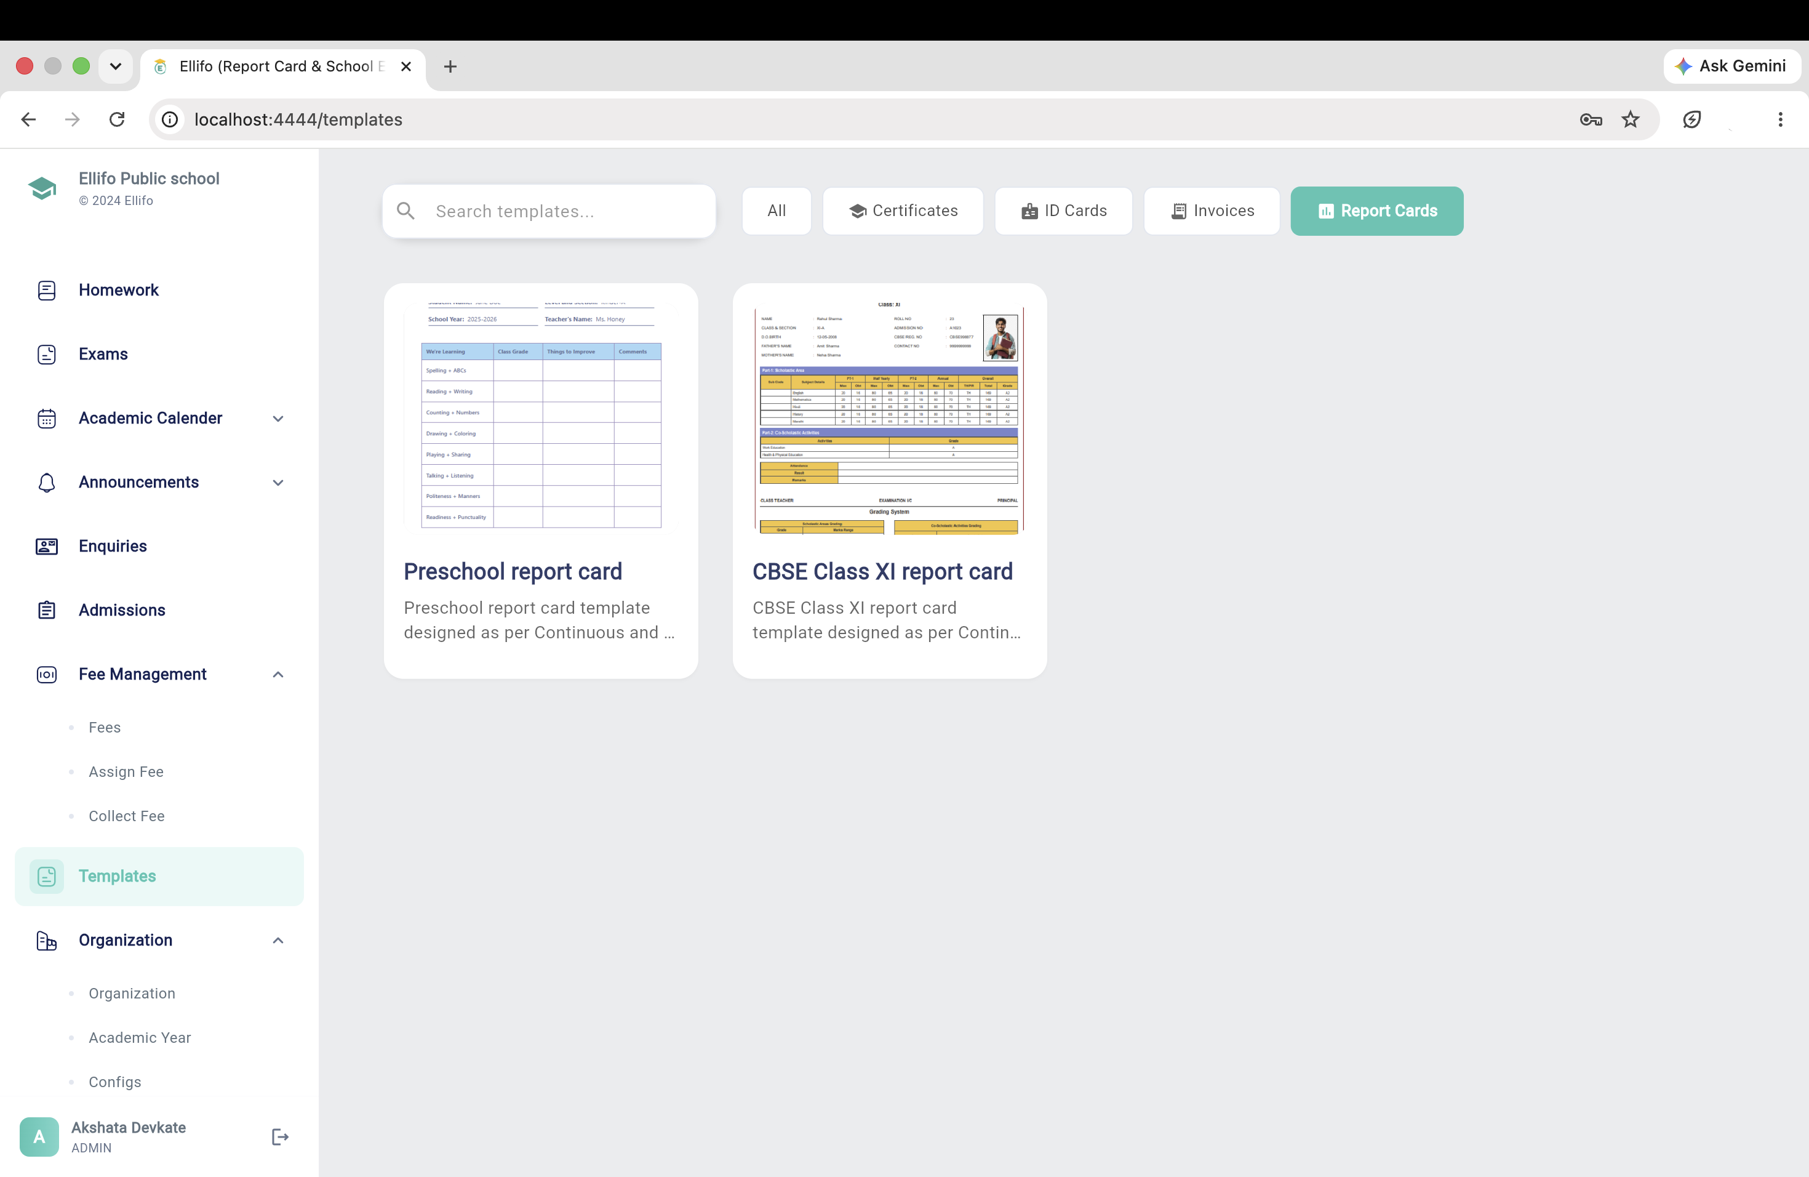Image resolution: width=1809 pixels, height=1177 pixels.
Task: Click the Admissions clipboard icon
Action: click(46, 610)
